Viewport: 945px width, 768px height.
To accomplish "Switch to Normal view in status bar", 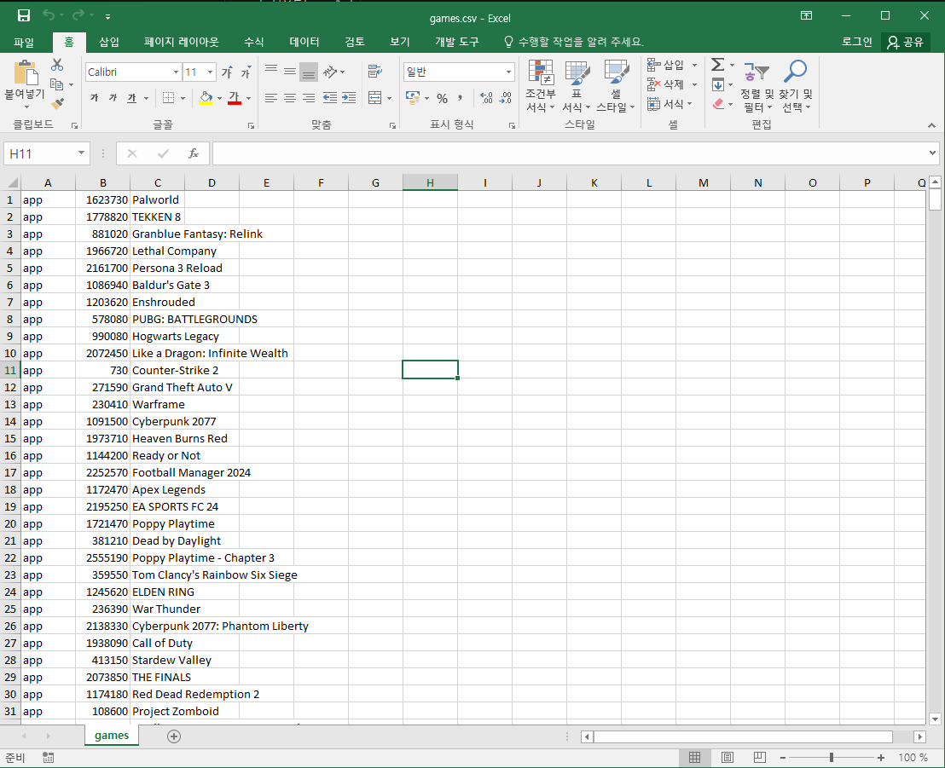I will pos(694,757).
